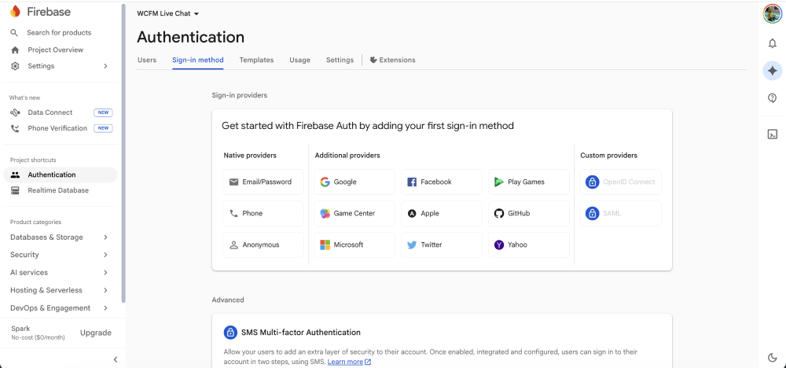
Task: Click the Upgrade plan button
Action: [x=96, y=333]
